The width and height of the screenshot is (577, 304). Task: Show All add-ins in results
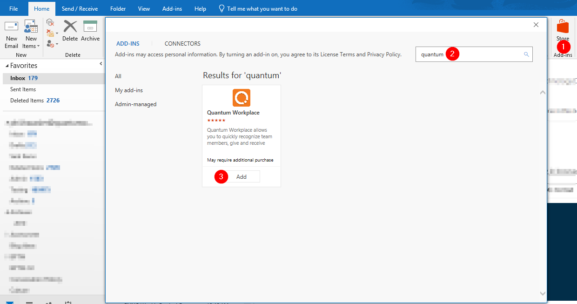coord(118,76)
